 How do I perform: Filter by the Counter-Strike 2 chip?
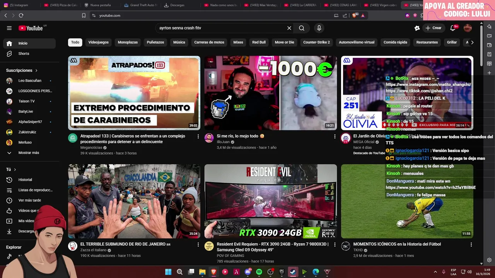[x=316, y=42]
